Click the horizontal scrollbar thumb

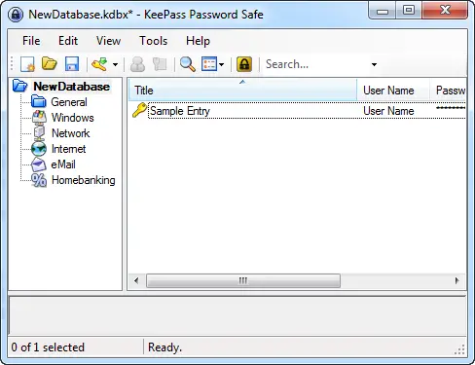(243, 280)
